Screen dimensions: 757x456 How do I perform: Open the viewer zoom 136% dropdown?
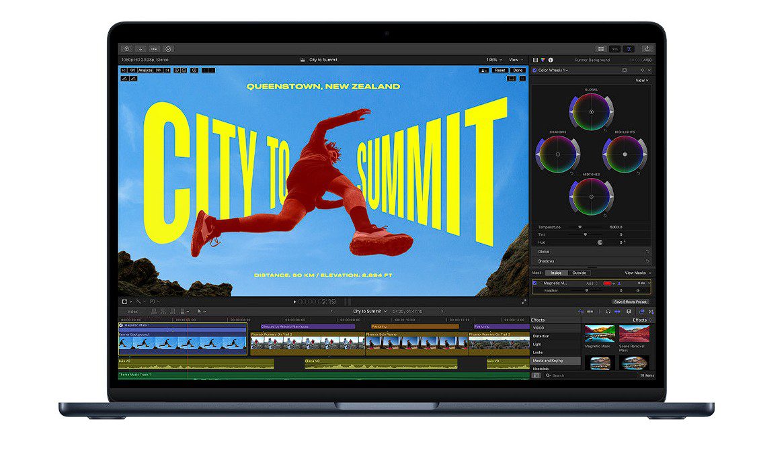tap(494, 60)
